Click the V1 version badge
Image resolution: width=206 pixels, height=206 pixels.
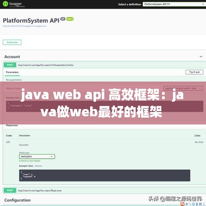[63, 19]
